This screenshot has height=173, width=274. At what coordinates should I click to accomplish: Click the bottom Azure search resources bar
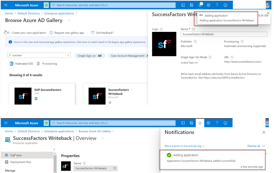coord(113,123)
